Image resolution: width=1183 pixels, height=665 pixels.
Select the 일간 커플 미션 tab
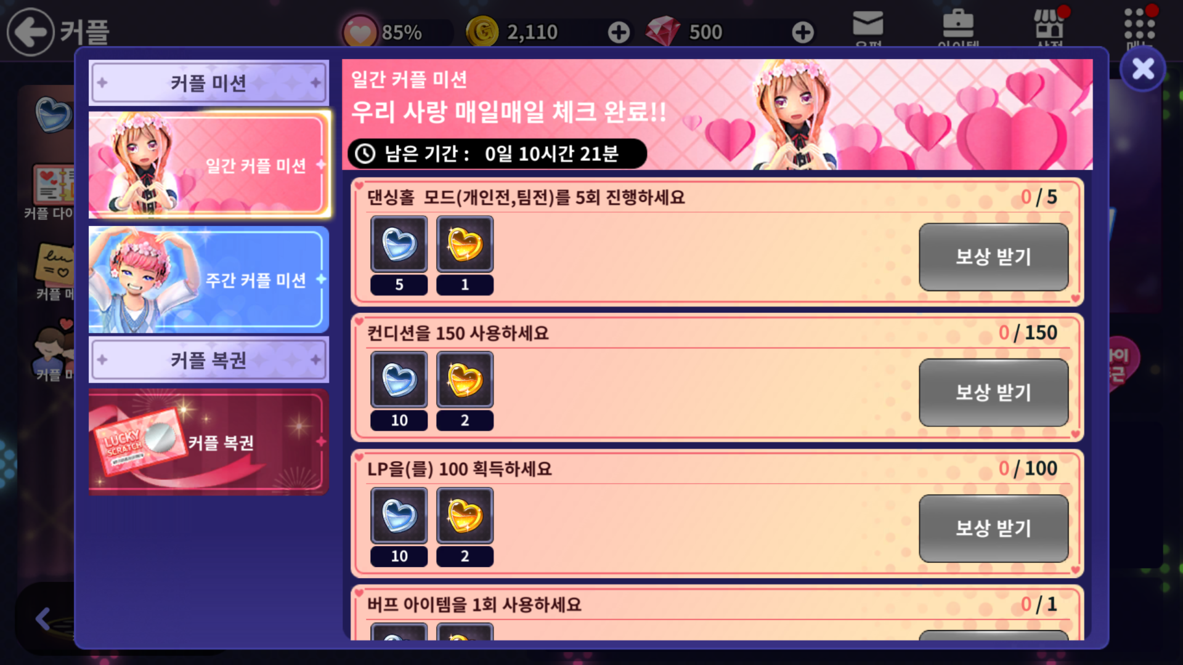click(x=209, y=165)
